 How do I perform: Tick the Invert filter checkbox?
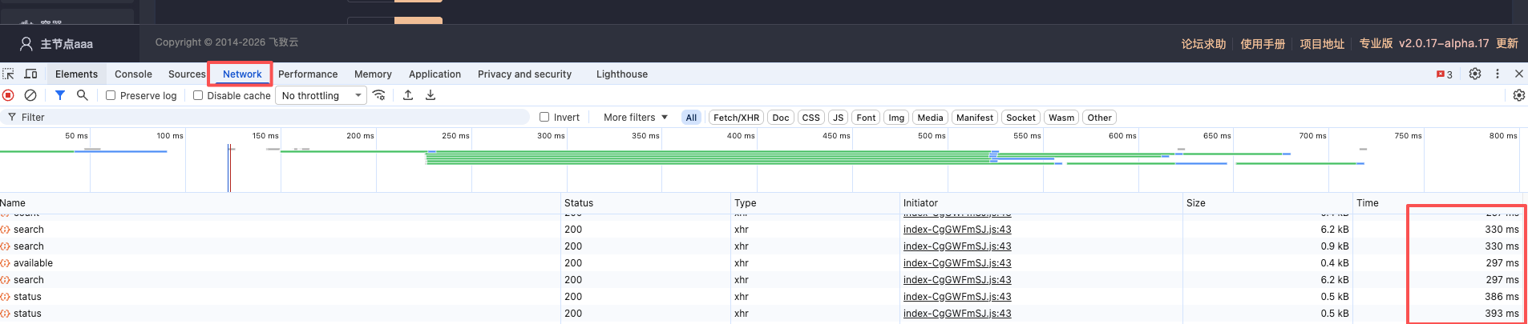[544, 117]
